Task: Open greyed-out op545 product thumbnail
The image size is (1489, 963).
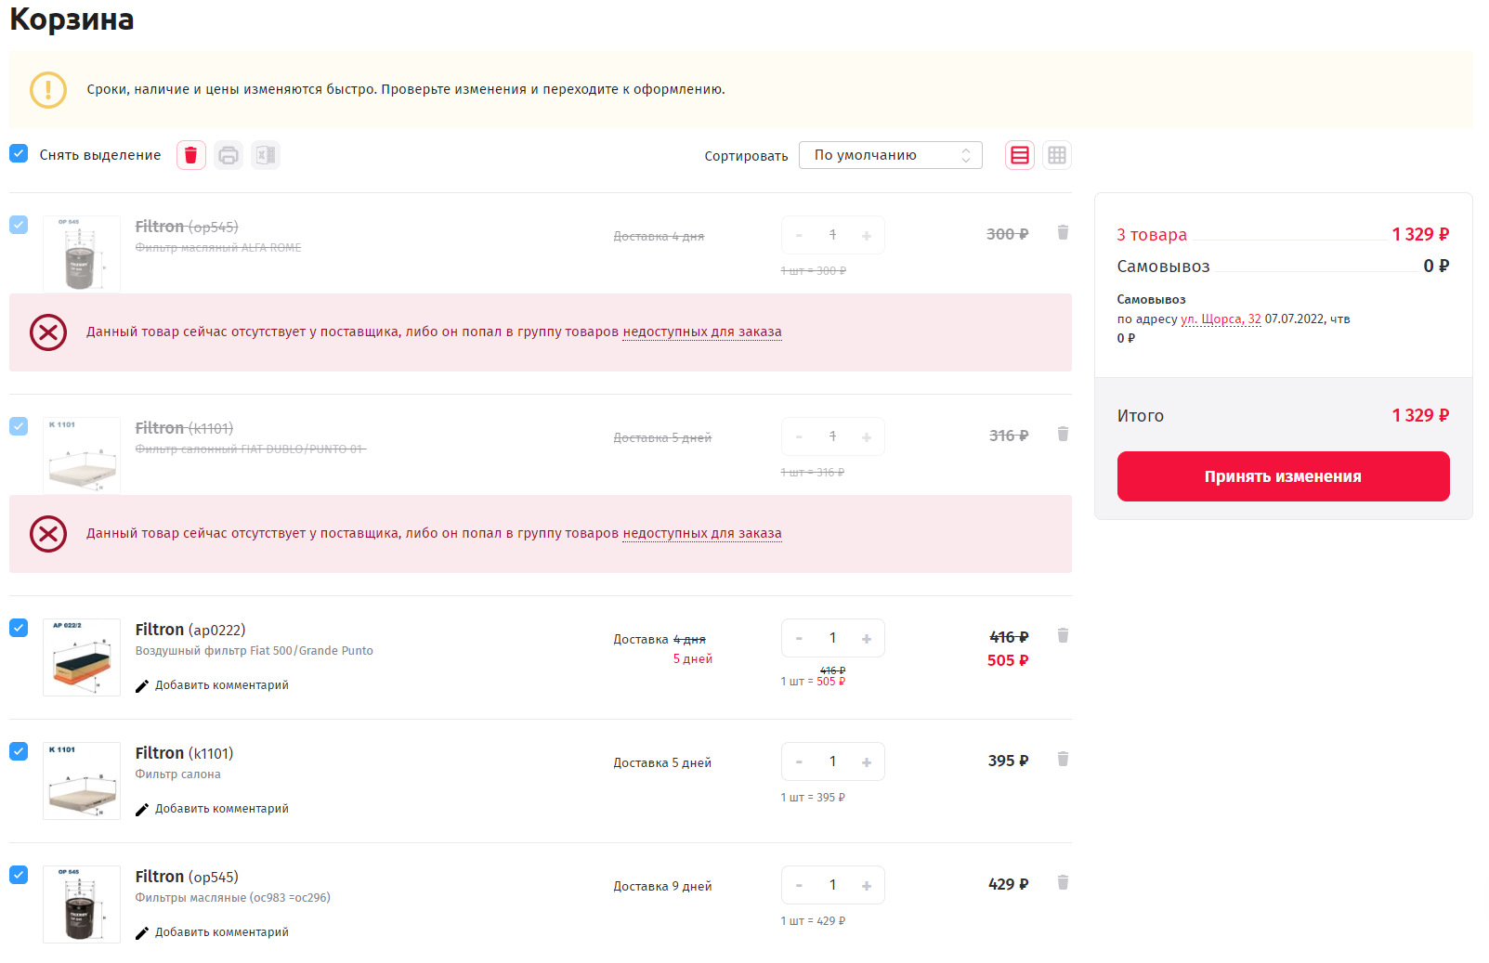Action: (82, 254)
